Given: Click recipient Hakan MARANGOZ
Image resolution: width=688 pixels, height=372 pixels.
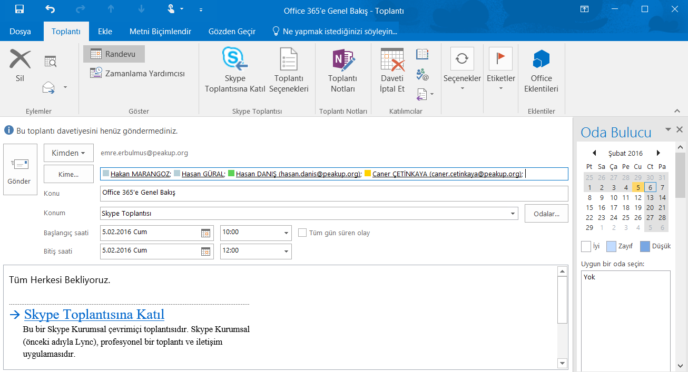Looking at the screenshot, I should tap(140, 174).
